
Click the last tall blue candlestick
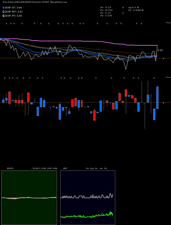coord(157,98)
